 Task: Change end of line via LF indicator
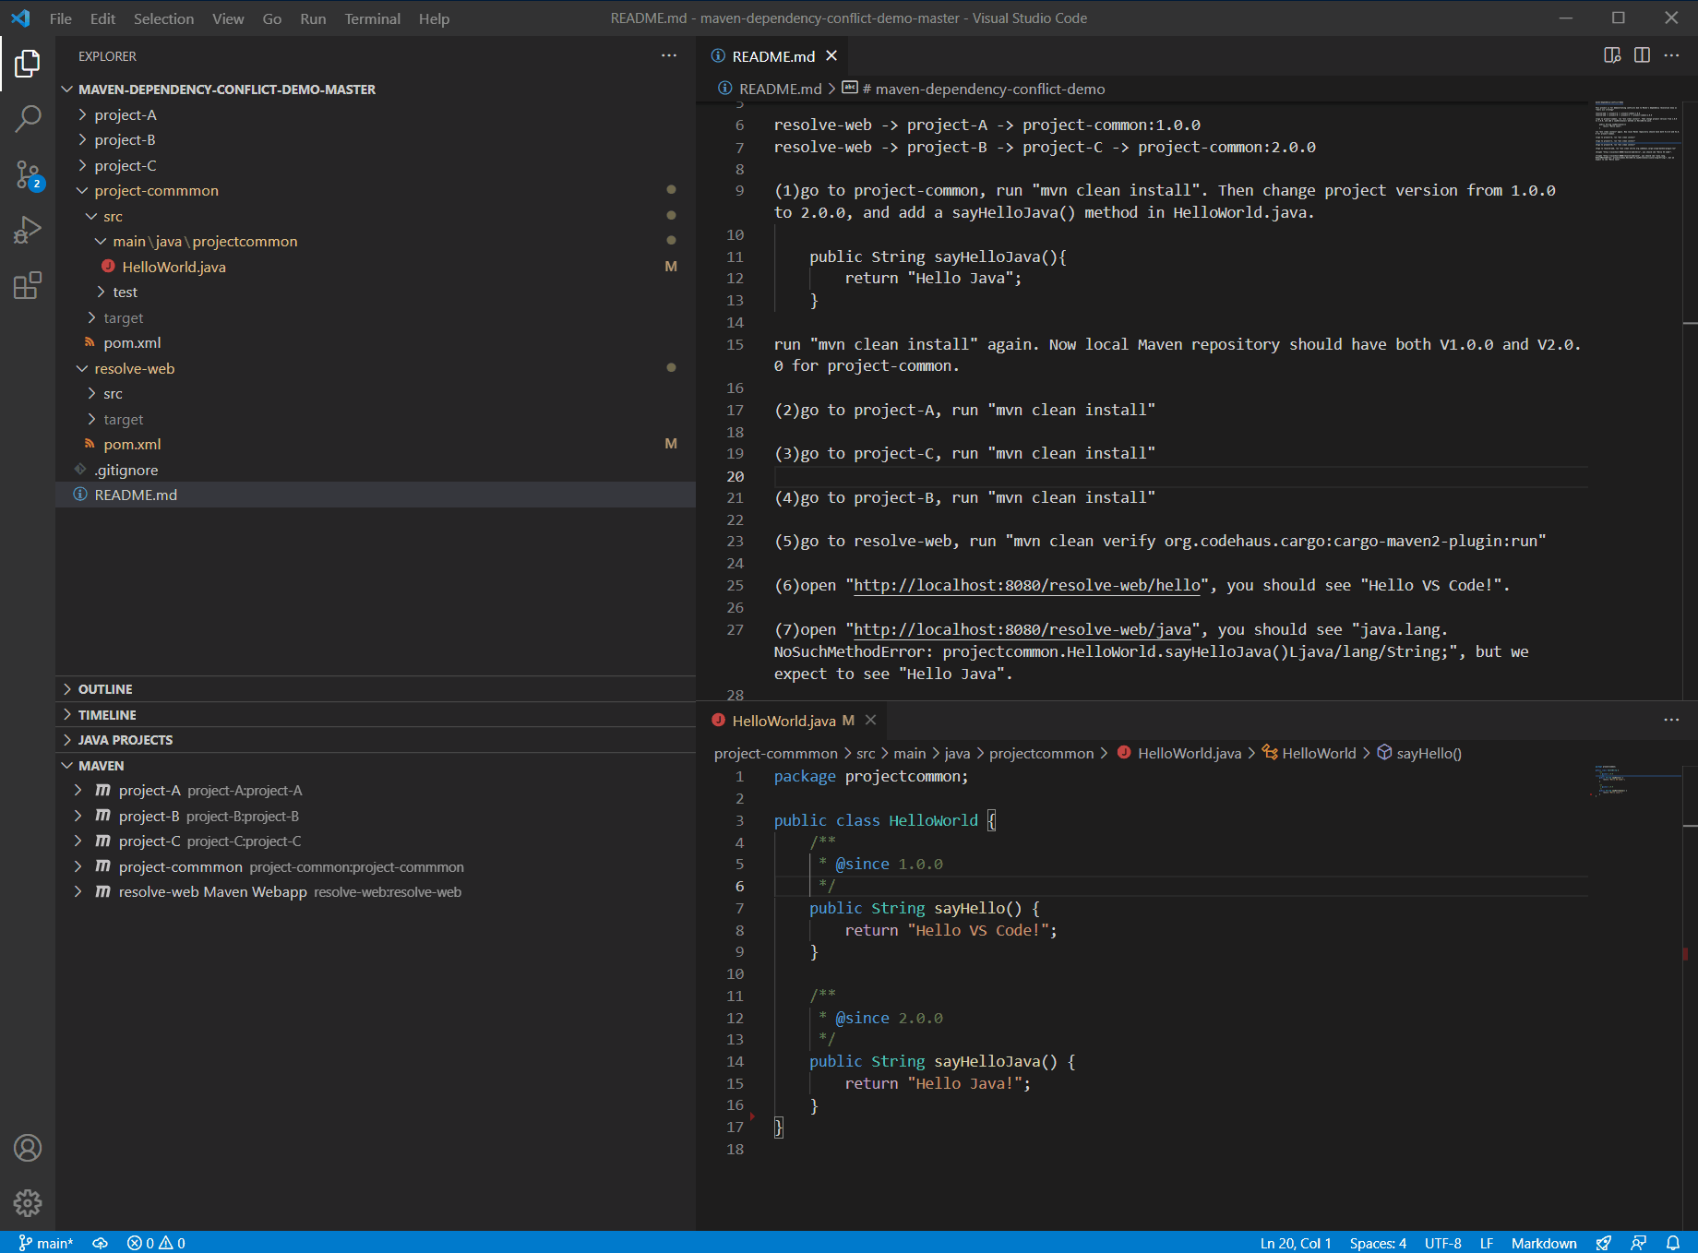[1487, 1243]
